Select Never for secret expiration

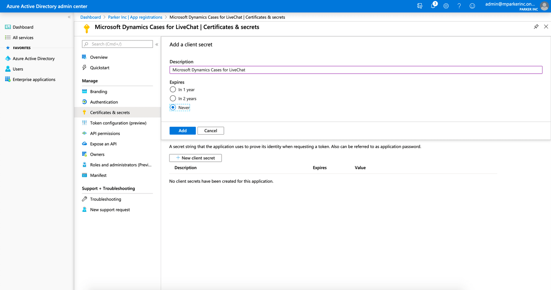(173, 107)
